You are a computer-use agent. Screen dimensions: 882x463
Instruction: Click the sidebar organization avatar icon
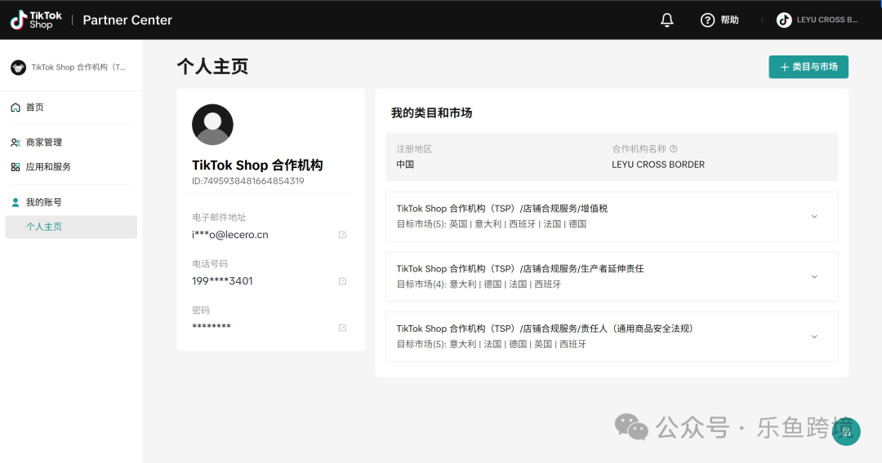[18, 68]
